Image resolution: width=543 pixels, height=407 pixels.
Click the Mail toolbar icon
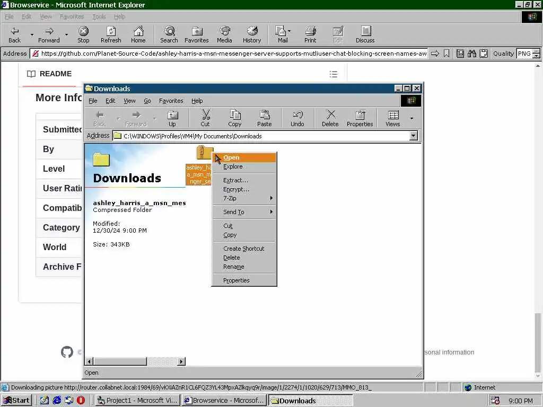[x=281, y=34]
